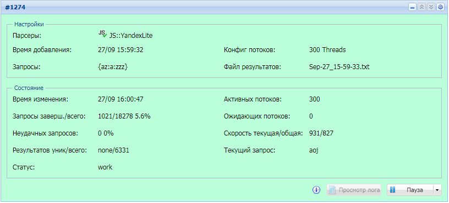449x203 pixels.
Task: Click the Запросы заверш./всего: label
Action: (49, 116)
